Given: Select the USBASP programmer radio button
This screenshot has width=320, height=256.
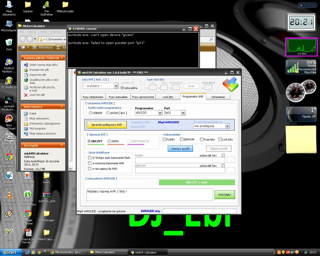Looking at the screenshot, I should click(90, 113).
